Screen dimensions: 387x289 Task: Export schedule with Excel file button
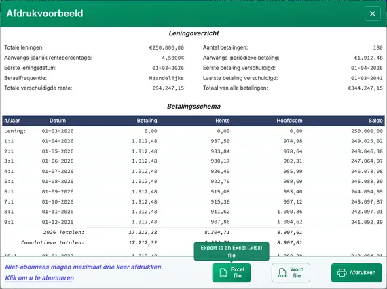click(x=232, y=273)
